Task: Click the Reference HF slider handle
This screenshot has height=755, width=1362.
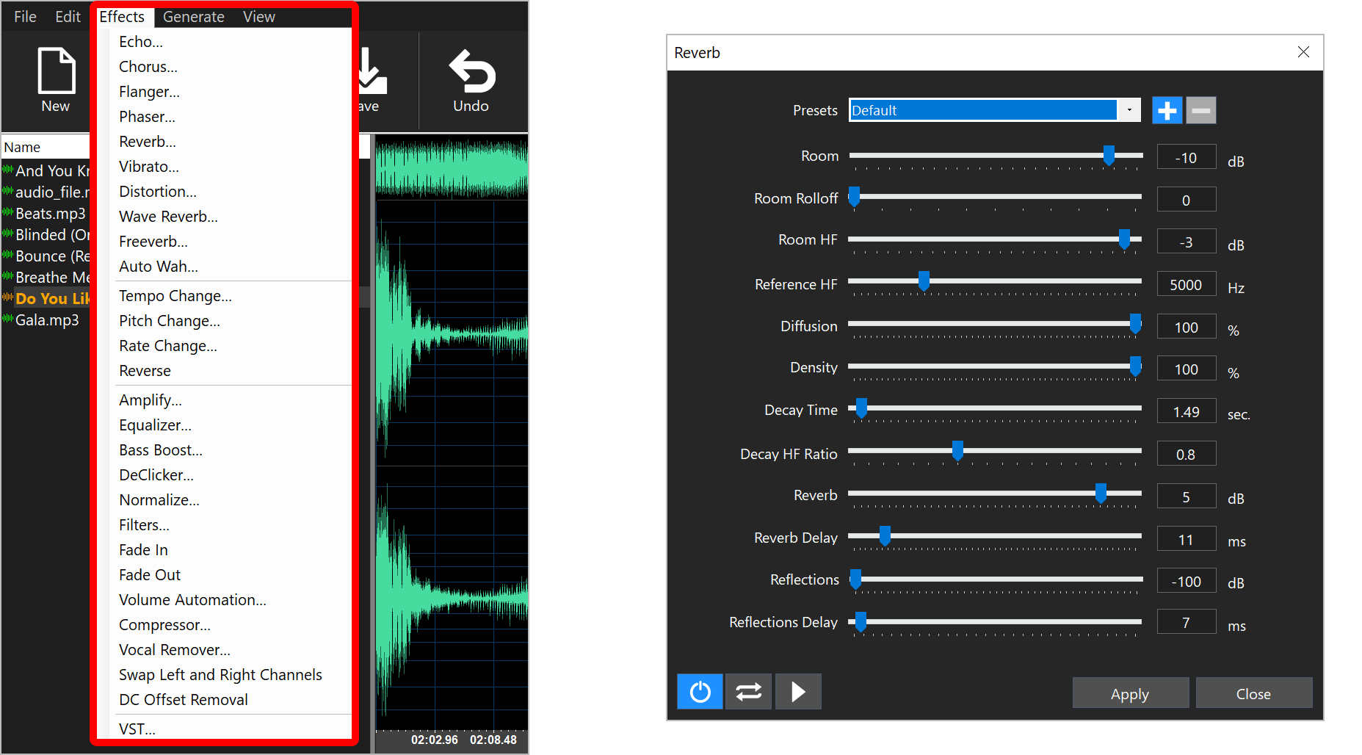Action: click(x=924, y=281)
